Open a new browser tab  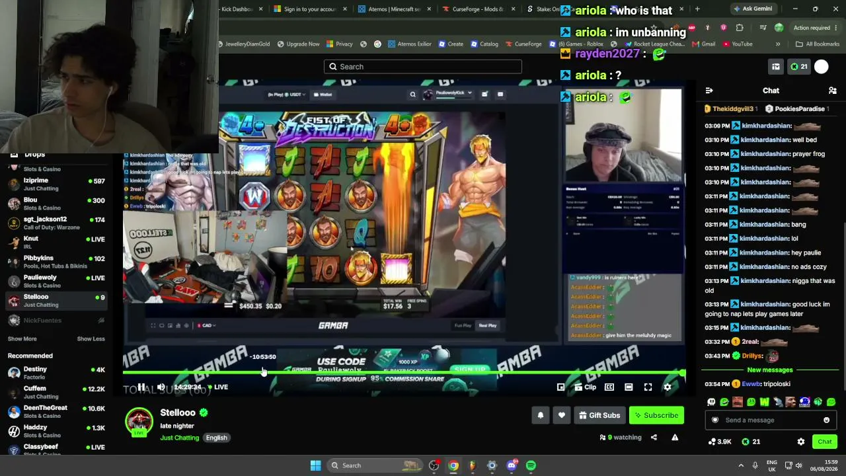[697, 9]
